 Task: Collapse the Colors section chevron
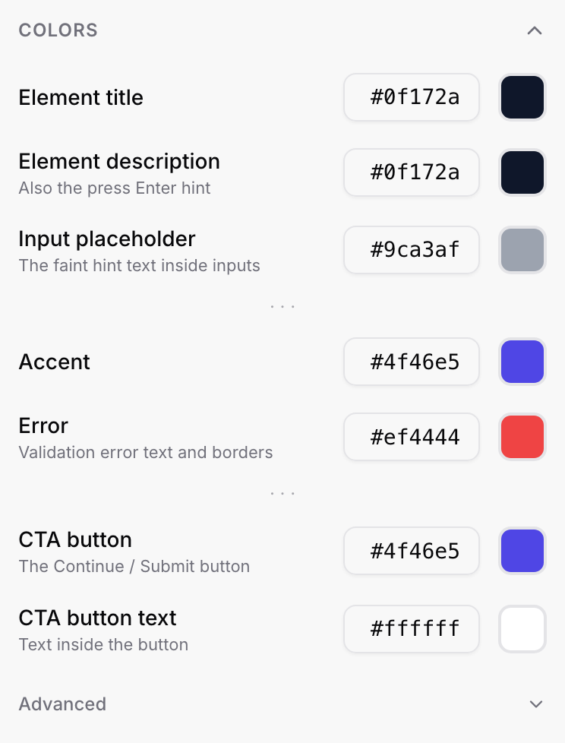[535, 31]
